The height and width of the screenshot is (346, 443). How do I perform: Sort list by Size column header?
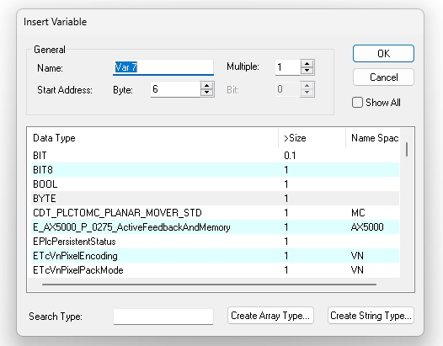(312, 138)
